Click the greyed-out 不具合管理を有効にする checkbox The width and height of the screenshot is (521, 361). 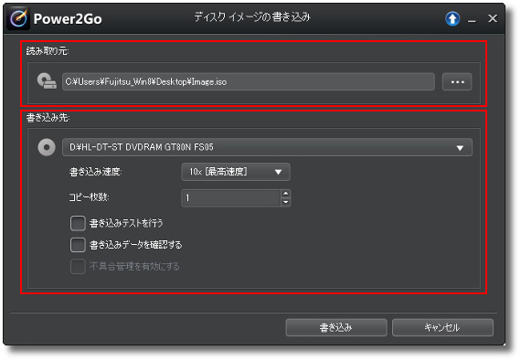click(x=78, y=266)
